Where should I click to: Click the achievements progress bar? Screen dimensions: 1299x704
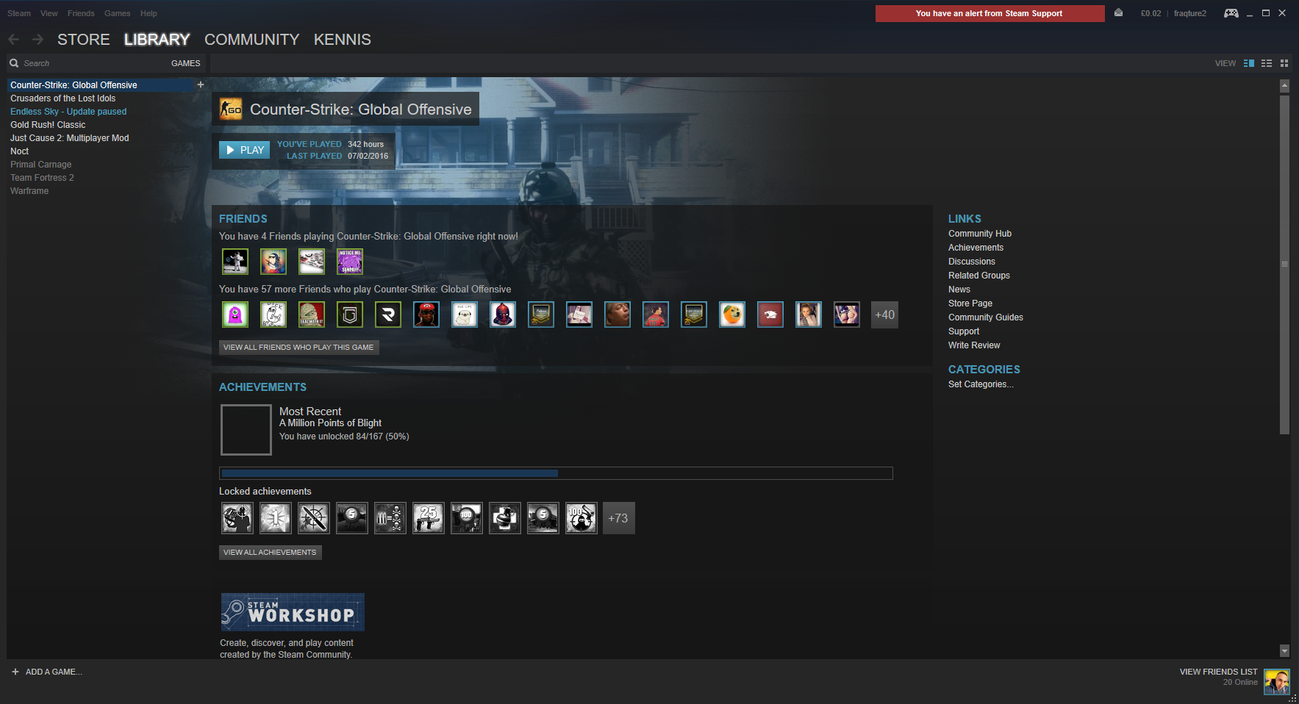(x=556, y=473)
